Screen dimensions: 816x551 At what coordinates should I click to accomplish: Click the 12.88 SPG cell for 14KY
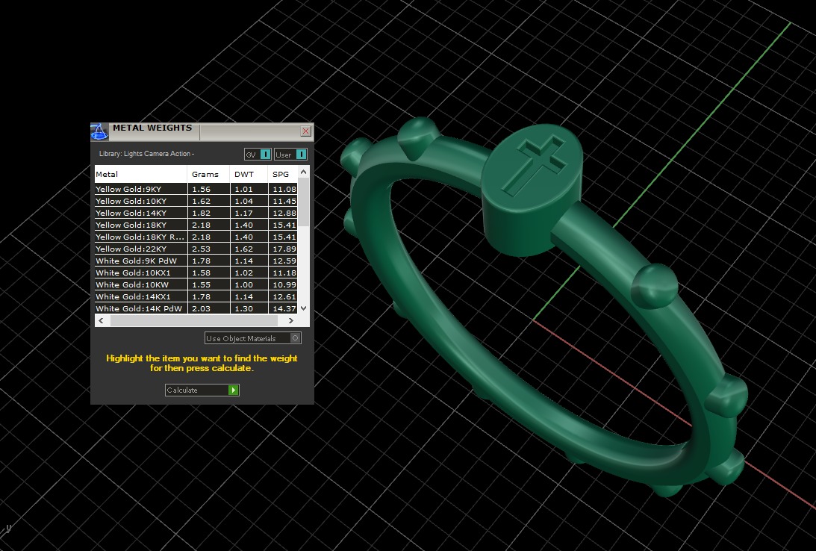click(x=283, y=213)
